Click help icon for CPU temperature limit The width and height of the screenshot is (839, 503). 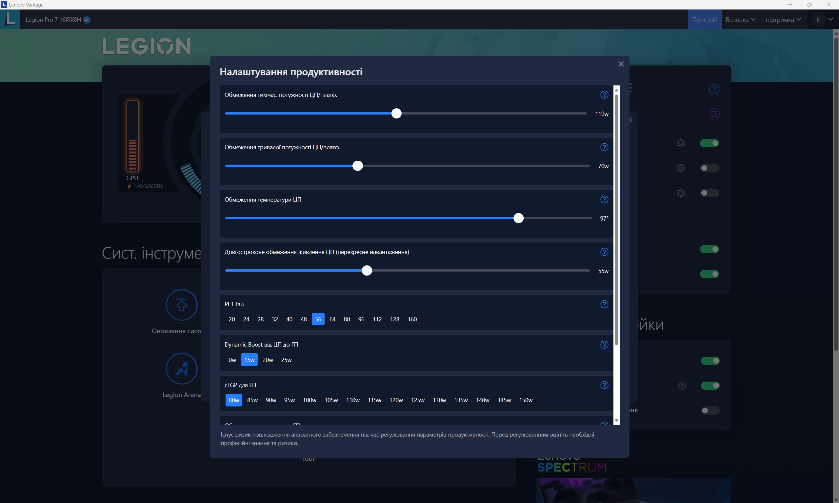(x=604, y=200)
